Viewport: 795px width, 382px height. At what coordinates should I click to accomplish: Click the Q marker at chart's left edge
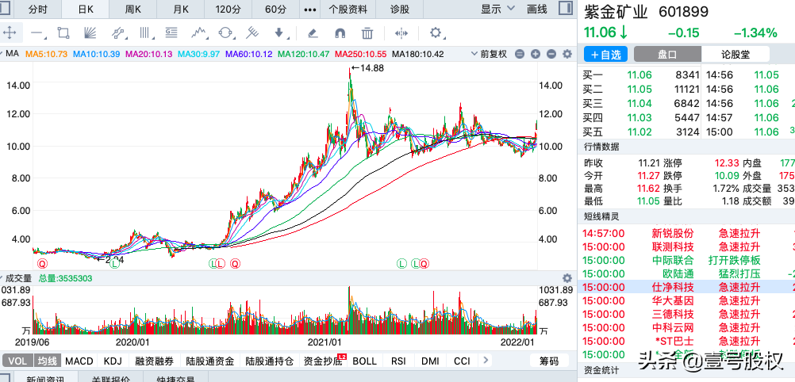point(41,263)
